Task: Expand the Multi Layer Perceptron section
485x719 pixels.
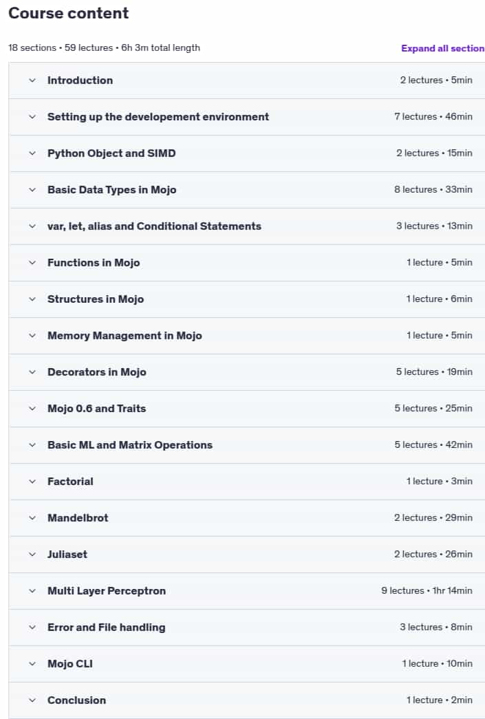Action: (x=246, y=590)
